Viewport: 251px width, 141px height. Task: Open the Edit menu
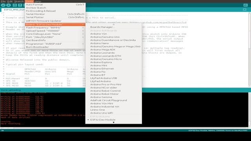pos(10,1)
